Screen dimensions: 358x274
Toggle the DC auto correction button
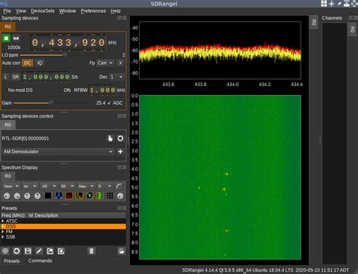27,63
